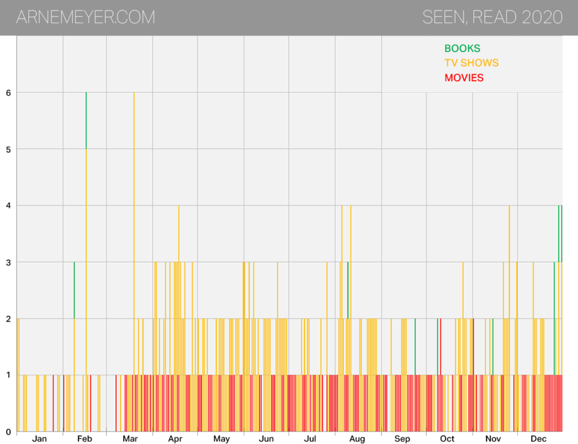Select the MOVIES legend entry

[x=464, y=78]
